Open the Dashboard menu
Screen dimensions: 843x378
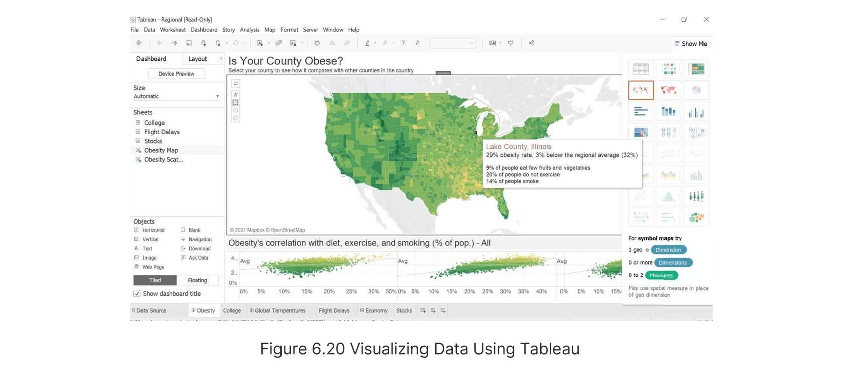[x=204, y=30]
